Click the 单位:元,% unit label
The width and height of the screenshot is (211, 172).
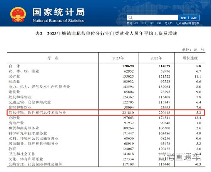tap(193, 50)
